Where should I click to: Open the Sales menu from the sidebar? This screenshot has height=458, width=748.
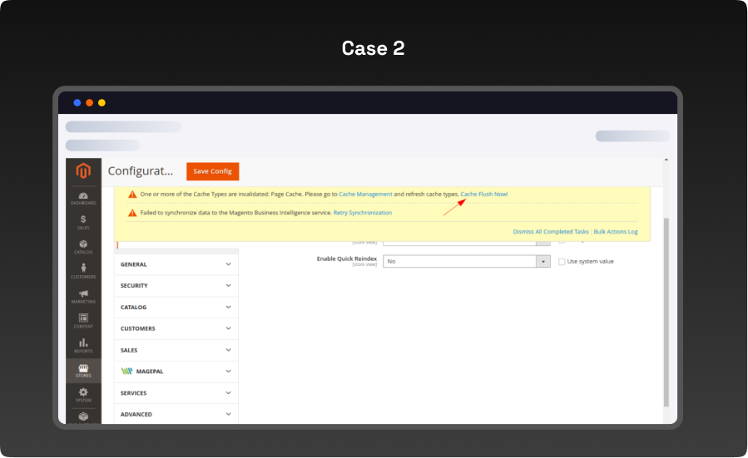(x=83, y=222)
